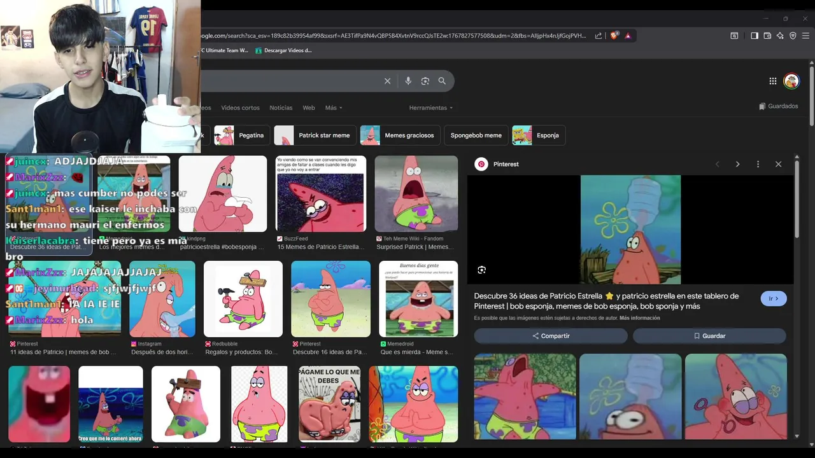Click the Pinterest logo in preview header

[481, 164]
